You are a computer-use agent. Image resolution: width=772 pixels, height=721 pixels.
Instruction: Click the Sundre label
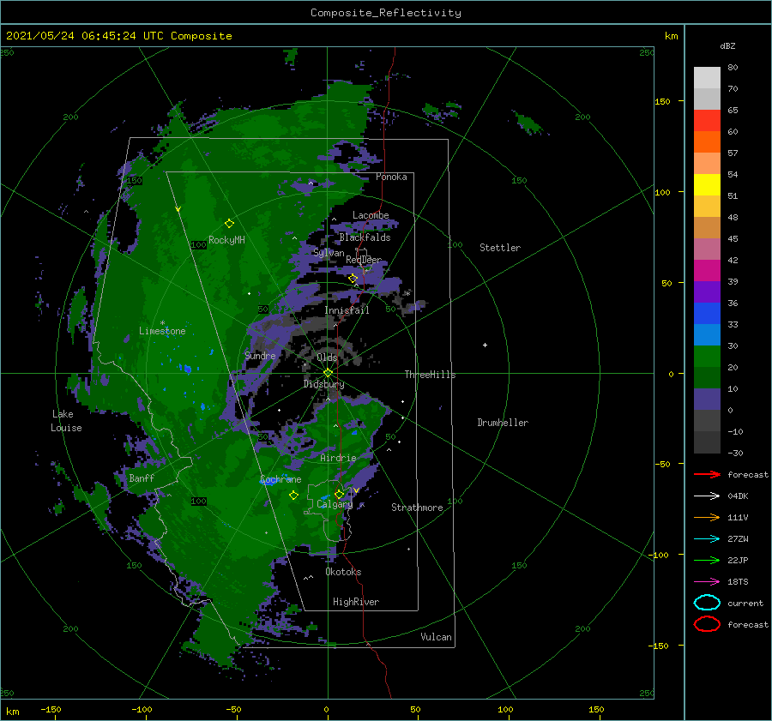[x=260, y=355]
